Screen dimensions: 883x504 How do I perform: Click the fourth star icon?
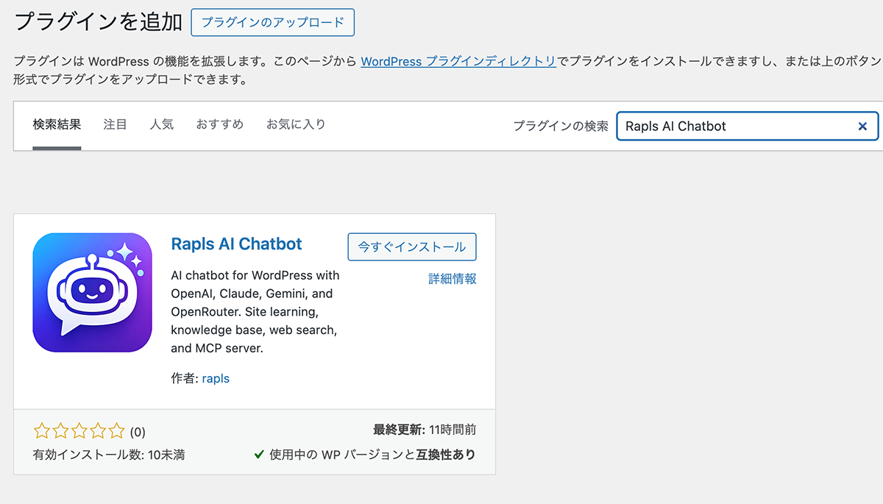point(98,430)
